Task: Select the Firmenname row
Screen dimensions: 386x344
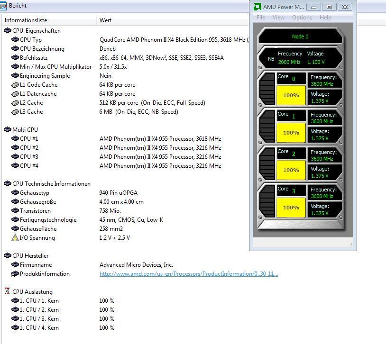Action: pyautogui.click(x=92, y=265)
